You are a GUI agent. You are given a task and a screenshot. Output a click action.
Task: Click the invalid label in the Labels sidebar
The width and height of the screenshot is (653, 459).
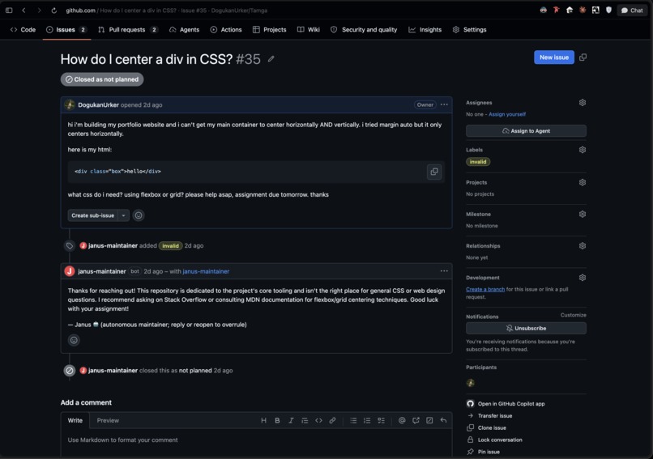pyautogui.click(x=478, y=162)
